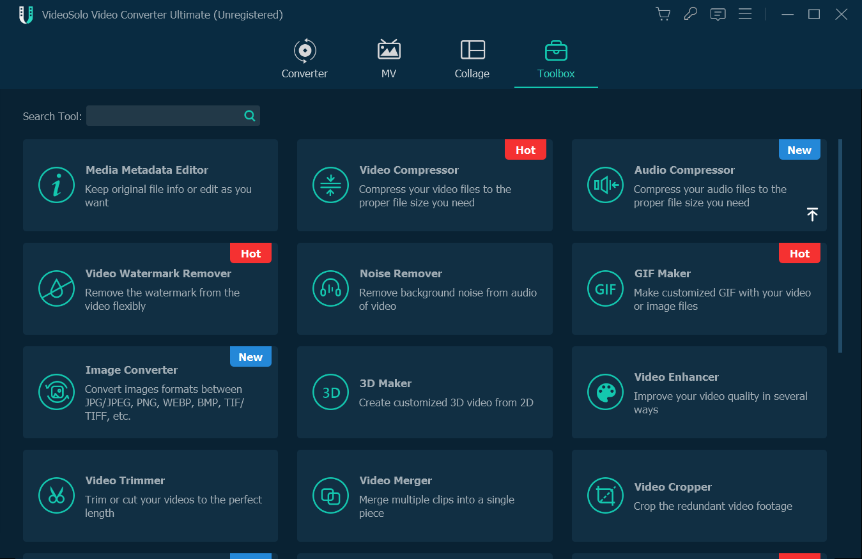Click the window title 'VideoSolo Video Converter Ultimate (Unregistered)'
Screen dimensions: 862x559
[162, 15]
